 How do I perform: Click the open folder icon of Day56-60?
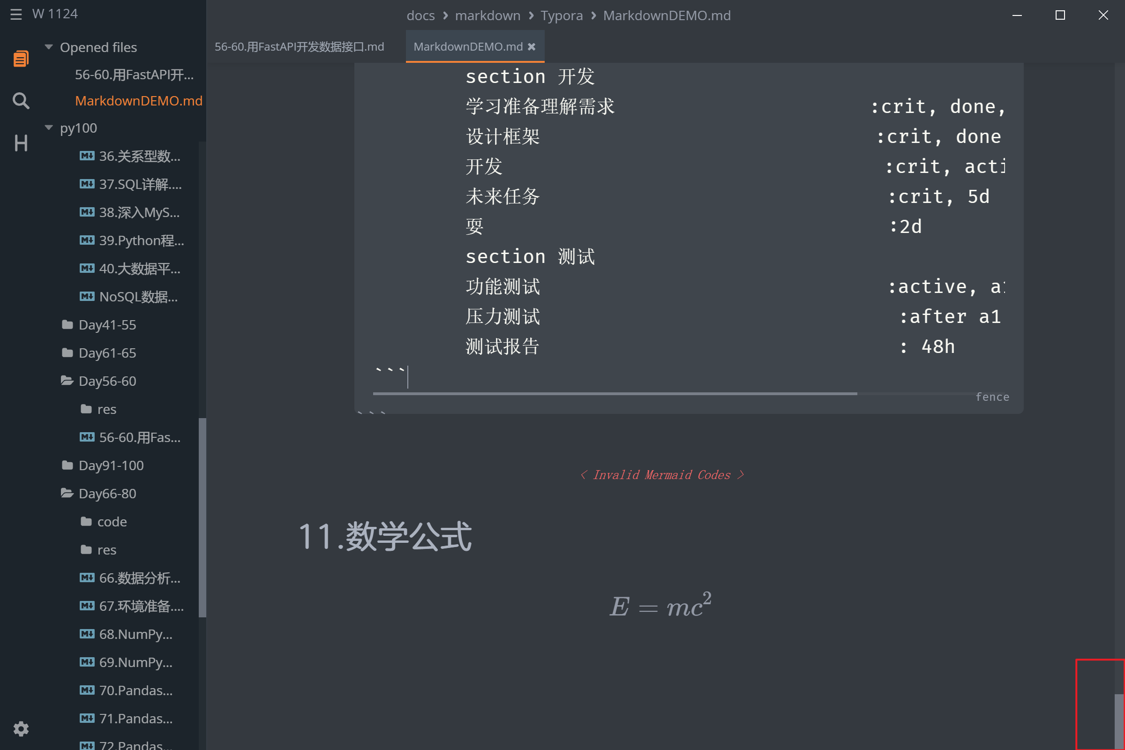tap(67, 380)
